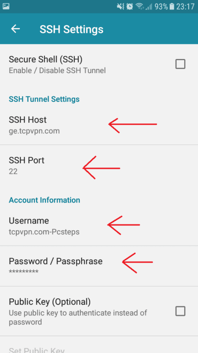Tap the SSH Settings title
Viewport: 198px width, 353px height.
click(71, 29)
